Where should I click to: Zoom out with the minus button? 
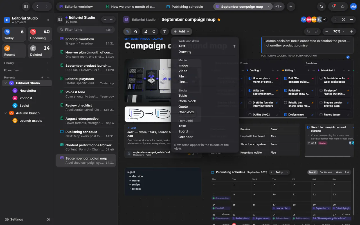click(327, 31)
